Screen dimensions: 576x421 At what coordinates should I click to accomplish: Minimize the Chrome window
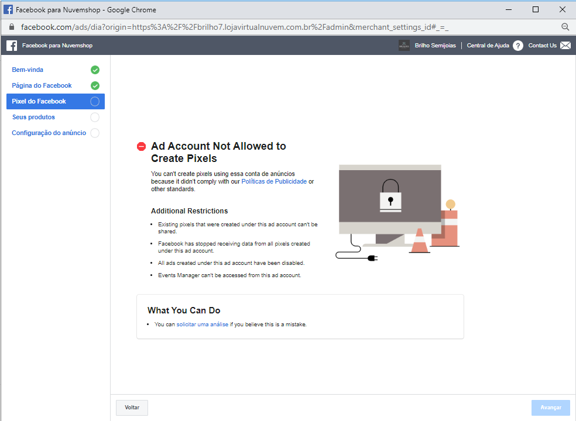(509, 9)
